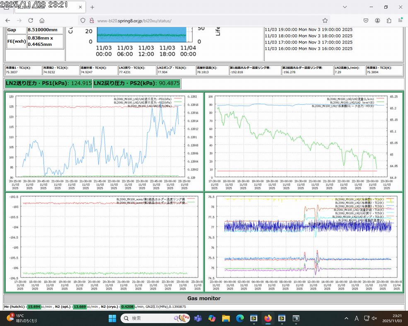Click the Firefox account icon
The image size is (408, 326).
pyautogui.click(x=377, y=20)
